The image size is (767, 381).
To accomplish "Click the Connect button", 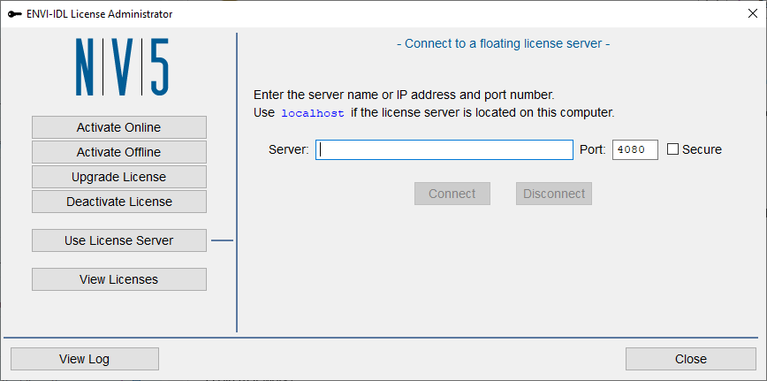I will (x=452, y=194).
